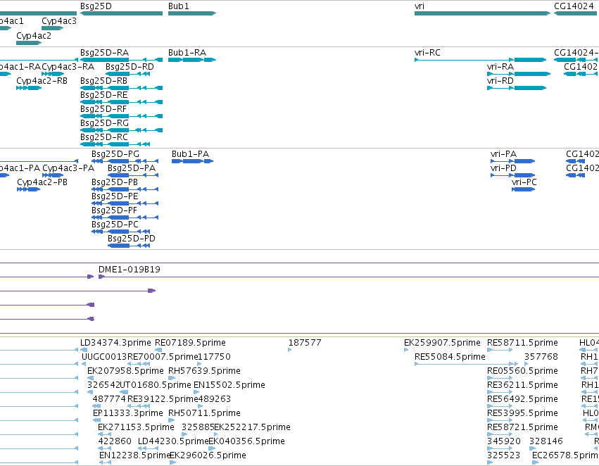Viewport: 599px width, 466px height.
Task: Click the Bub1-PA protein feature
Action: pos(193,161)
